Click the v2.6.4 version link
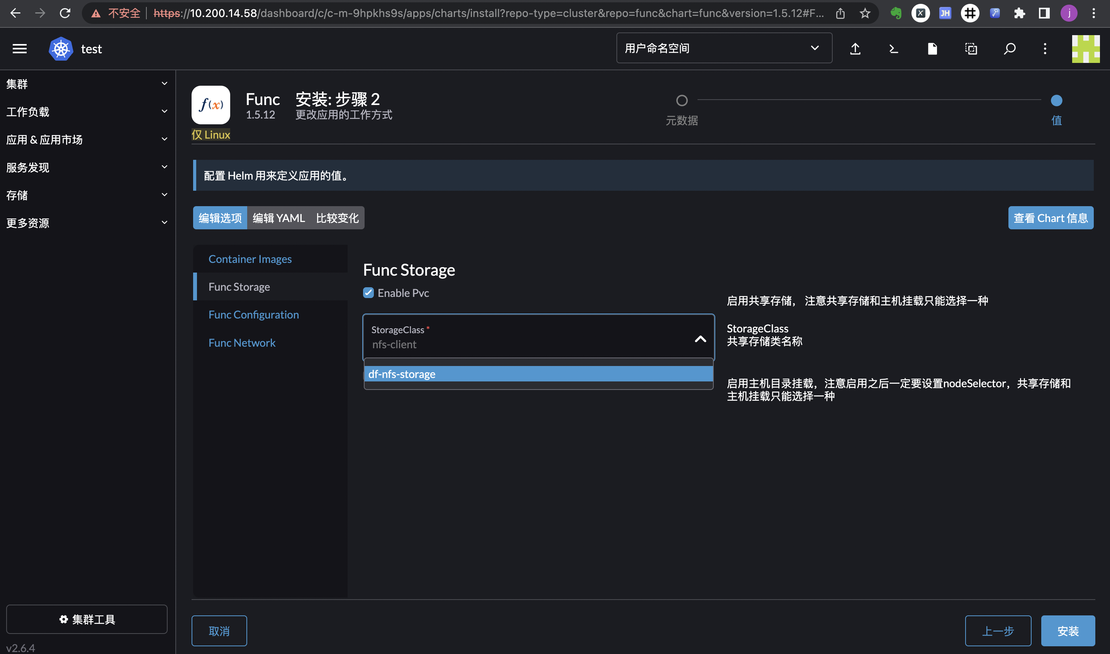 click(x=20, y=648)
